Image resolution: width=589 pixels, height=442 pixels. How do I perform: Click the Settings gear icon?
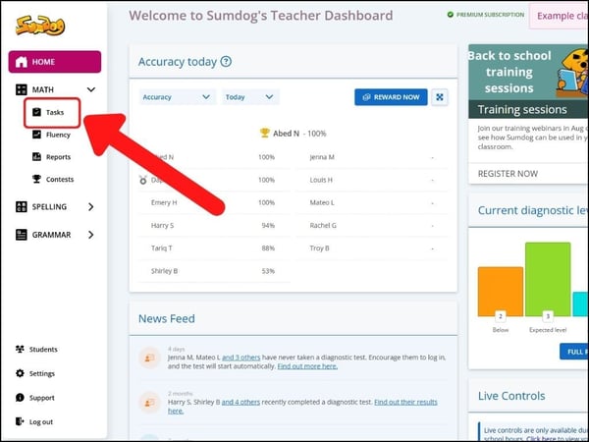pyautogui.click(x=20, y=373)
